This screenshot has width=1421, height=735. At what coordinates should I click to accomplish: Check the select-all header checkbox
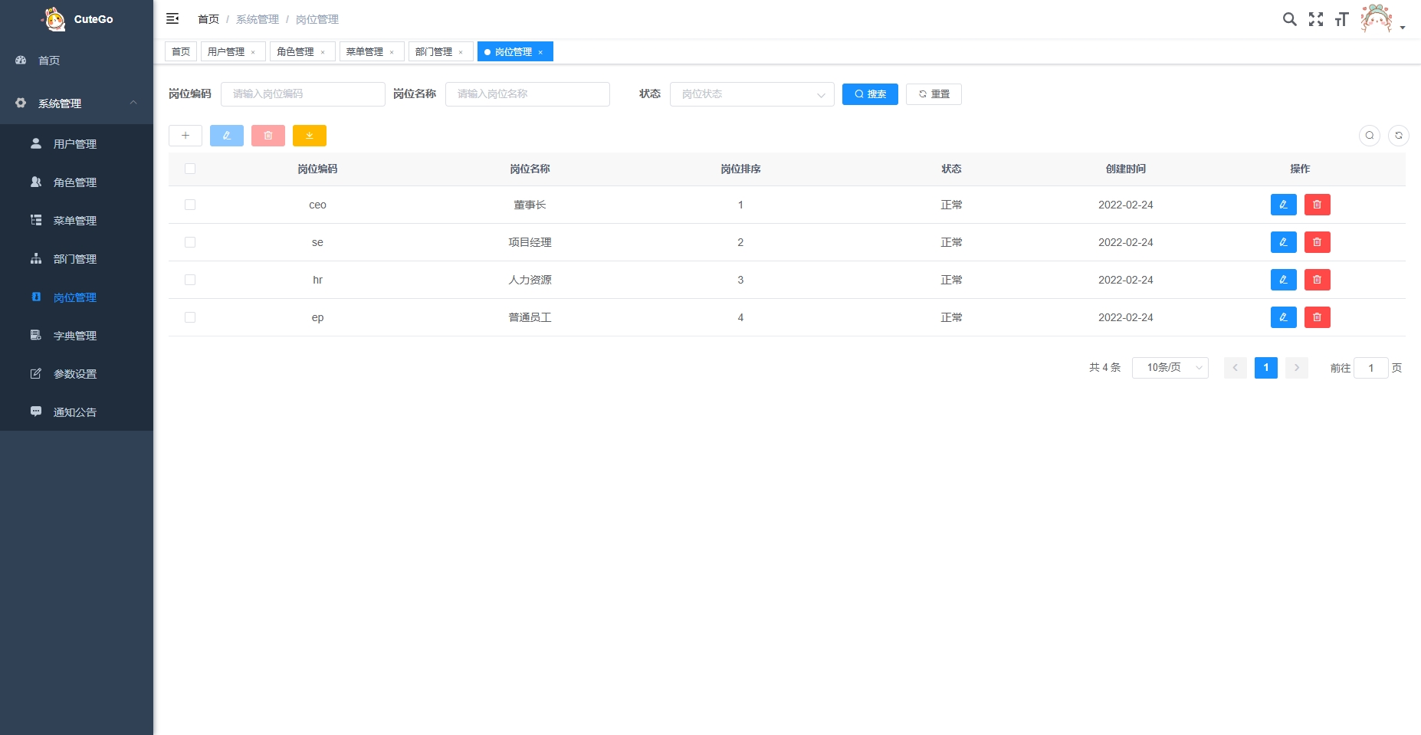click(x=190, y=169)
